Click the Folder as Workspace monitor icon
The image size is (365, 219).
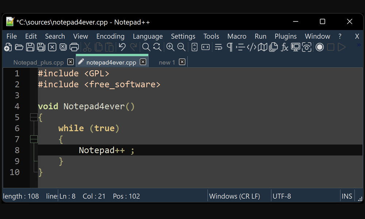pos(296,47)
